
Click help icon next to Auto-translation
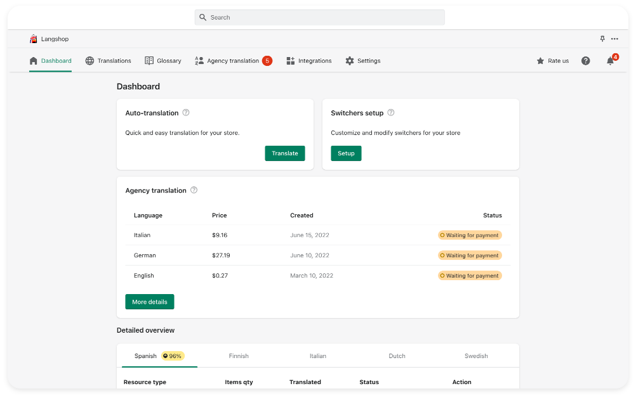[x=186, y=113]
